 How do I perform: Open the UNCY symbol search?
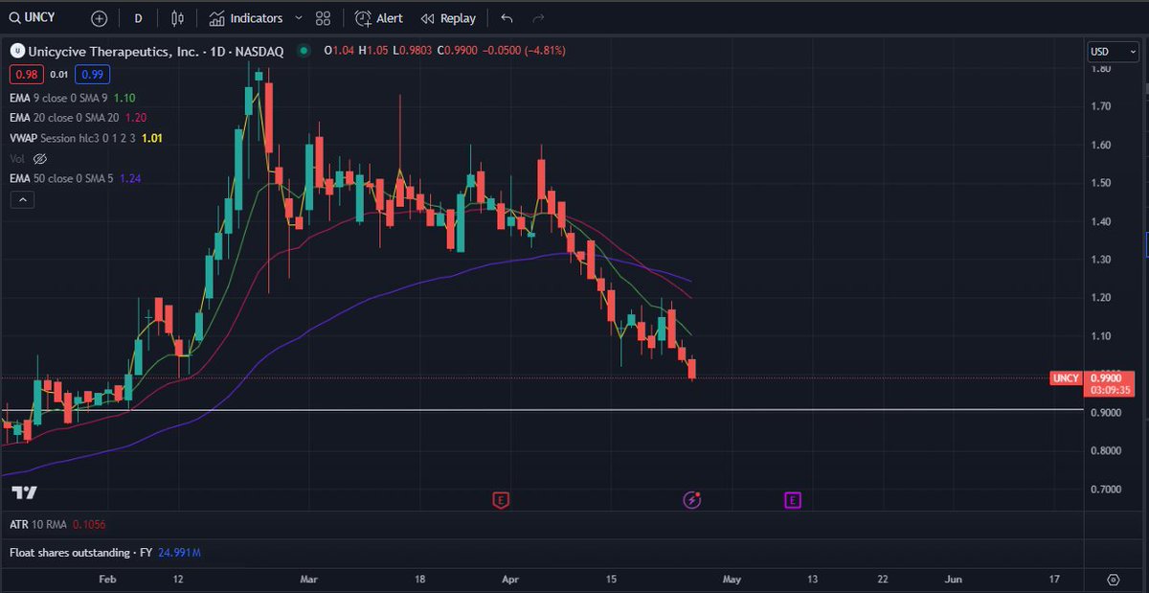click(34, 18)
